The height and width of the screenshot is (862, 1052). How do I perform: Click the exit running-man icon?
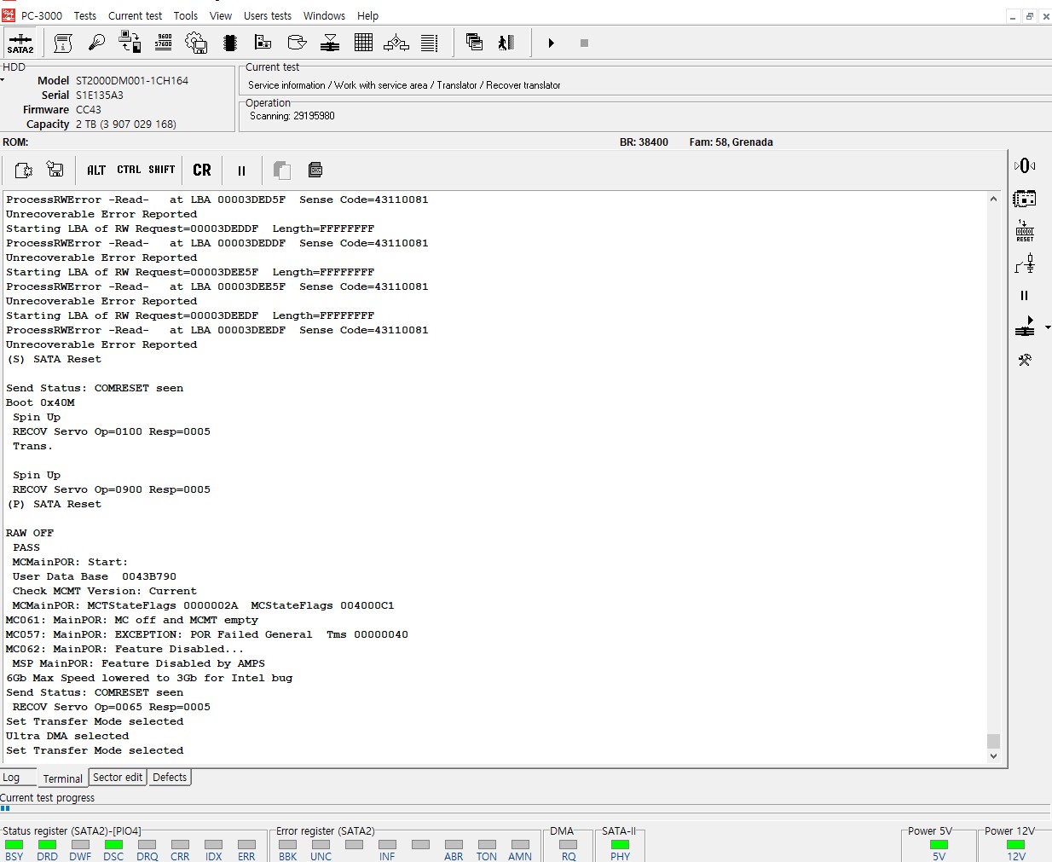tap(506, 43)
